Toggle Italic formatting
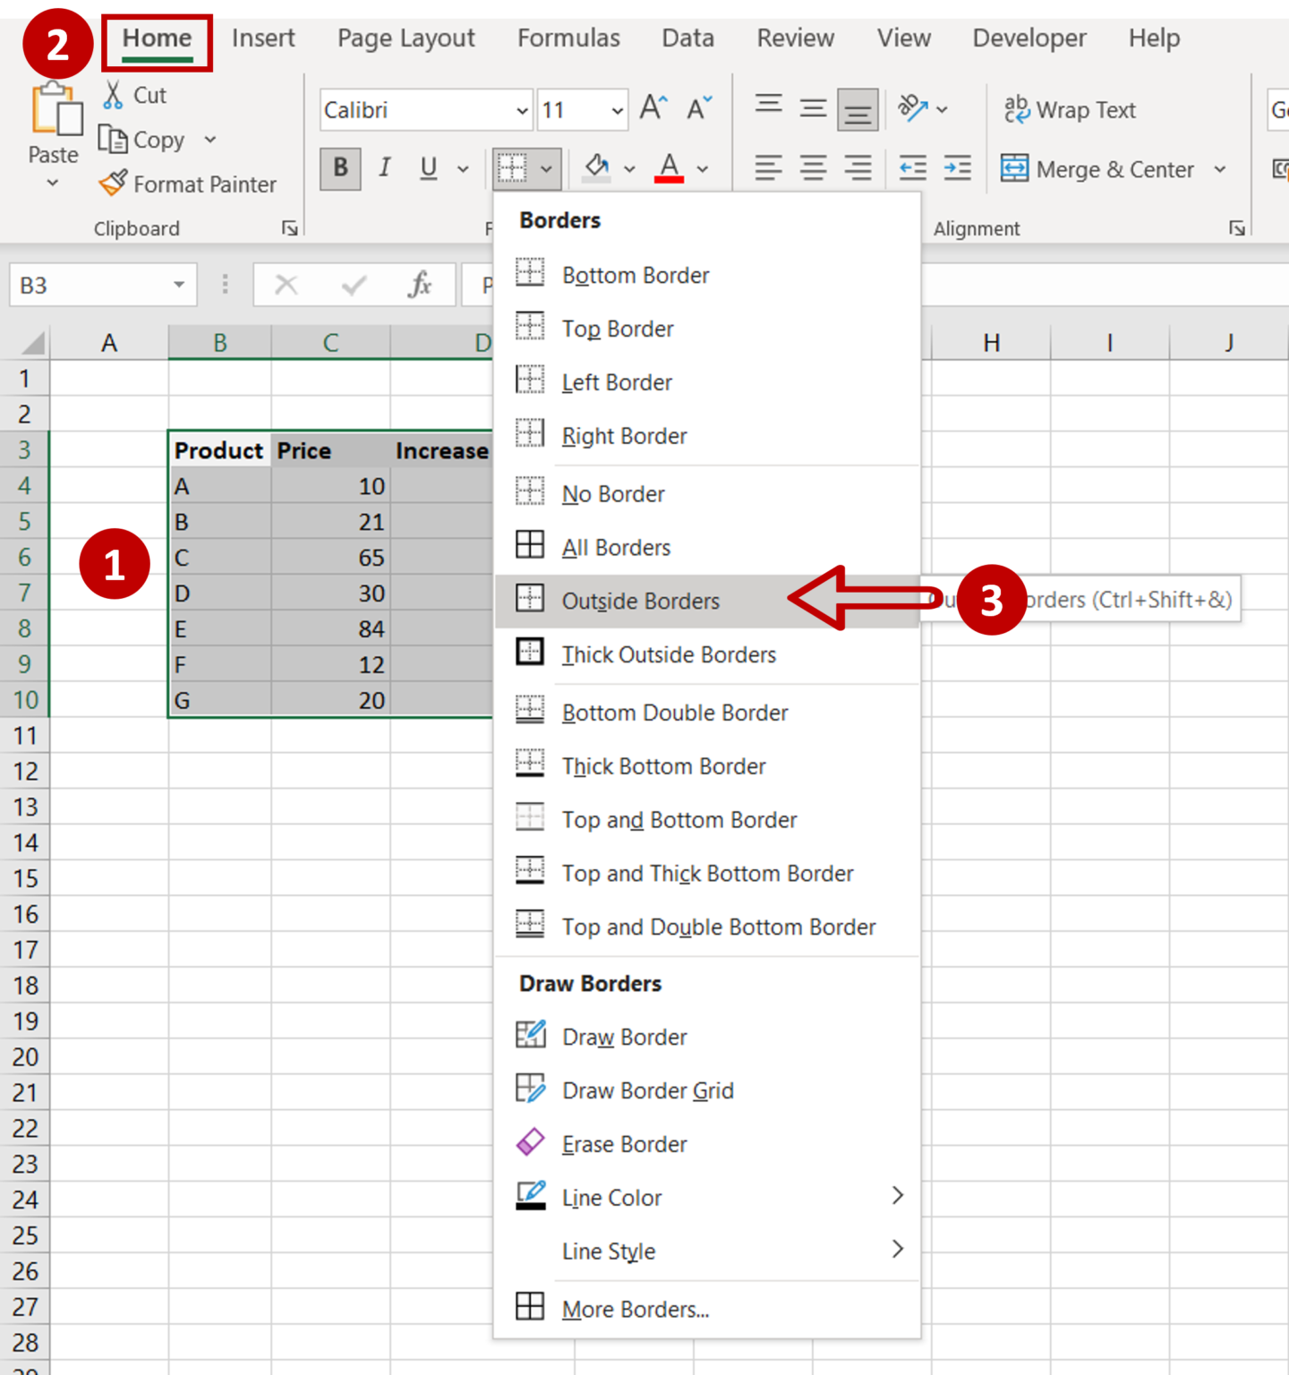The image size is (1289, 1375). (x=385, y=167)
